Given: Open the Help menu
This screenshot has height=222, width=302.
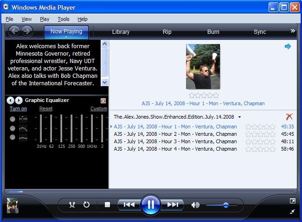Looking at the screenshot, I should click(x=83, y=19).
